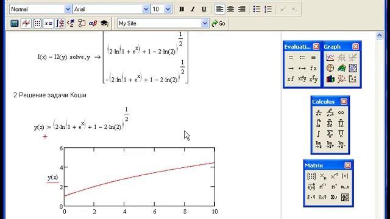
Task: Insert indefinite integral operator
Action: click(x=319, y=134)
